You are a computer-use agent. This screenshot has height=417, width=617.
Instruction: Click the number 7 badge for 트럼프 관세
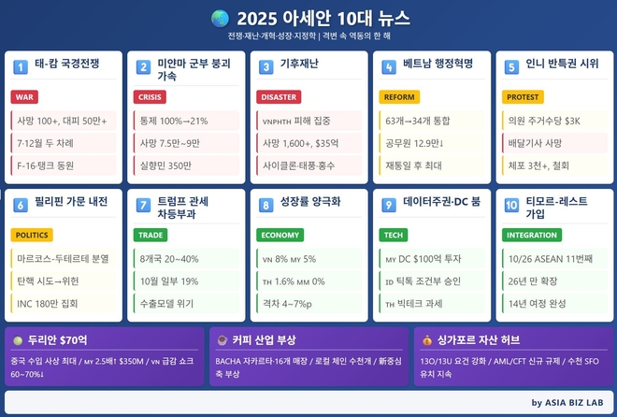[x=143, y=206]
